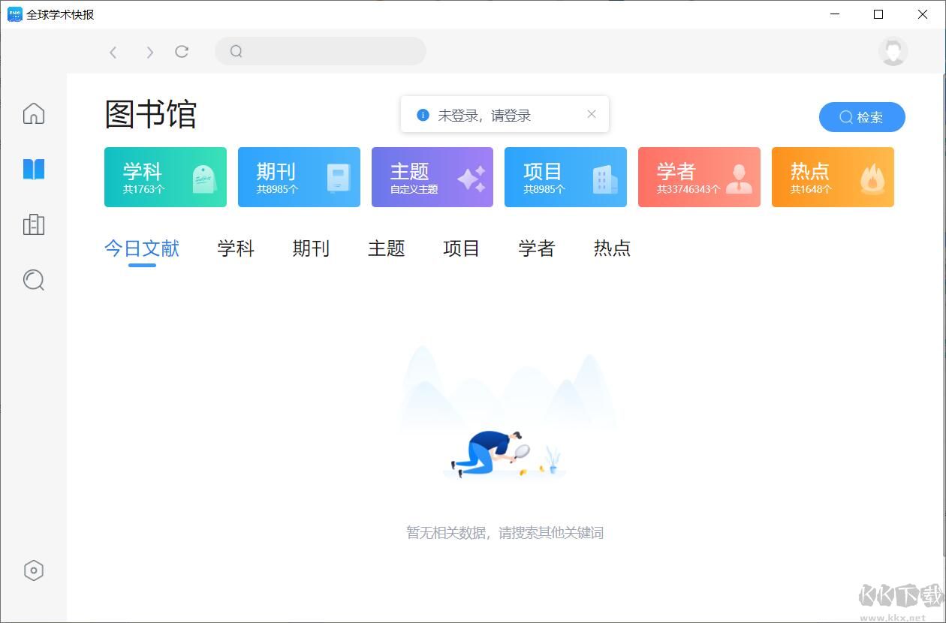Open the purple 主题 custom topic card
The height and width of the screenshot is (623, 946).
pos(432,177)
